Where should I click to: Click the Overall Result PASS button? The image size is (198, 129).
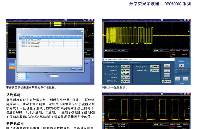[166, 82]
